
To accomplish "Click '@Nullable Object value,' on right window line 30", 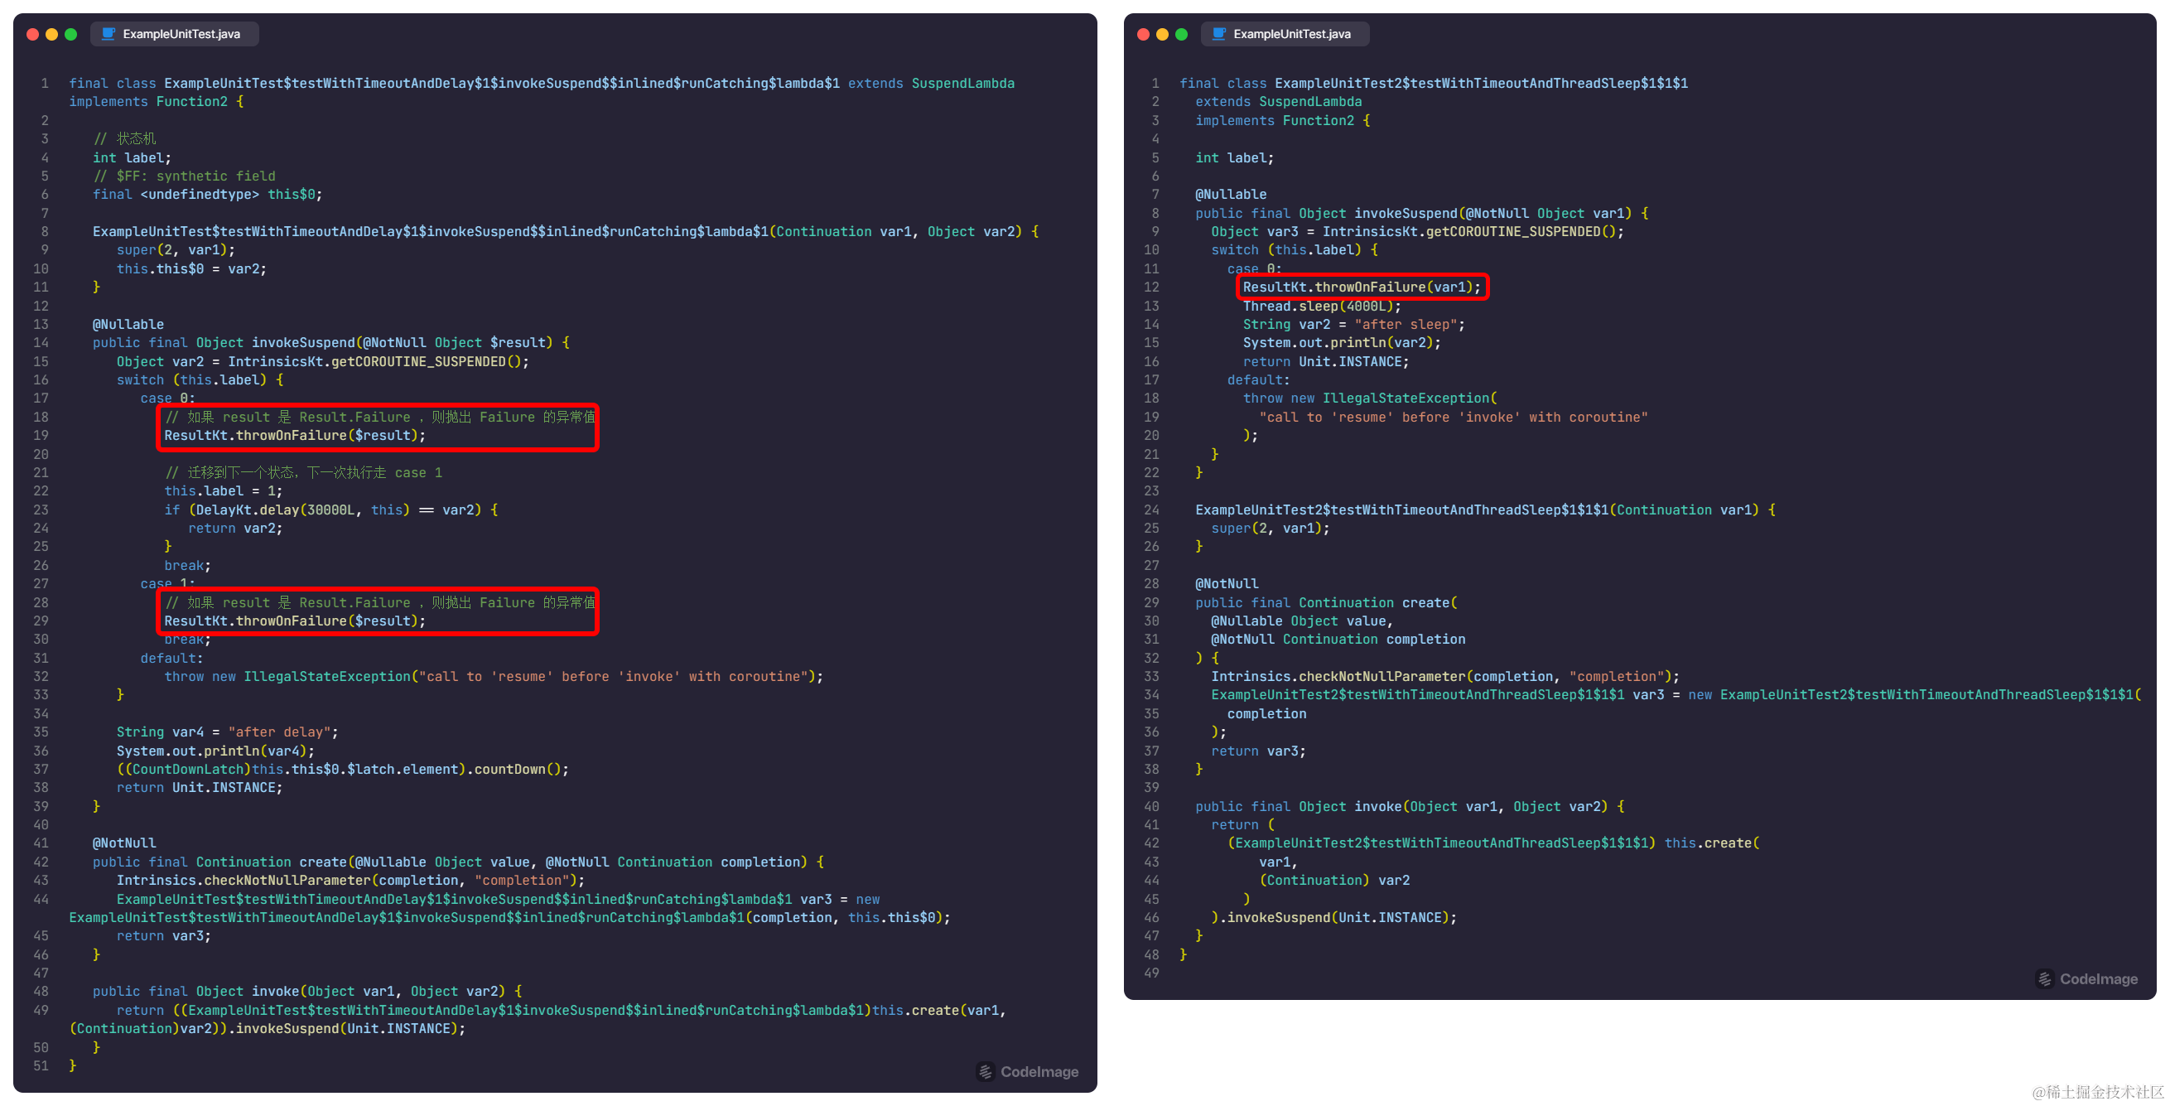I will [x=1301, y=621].
